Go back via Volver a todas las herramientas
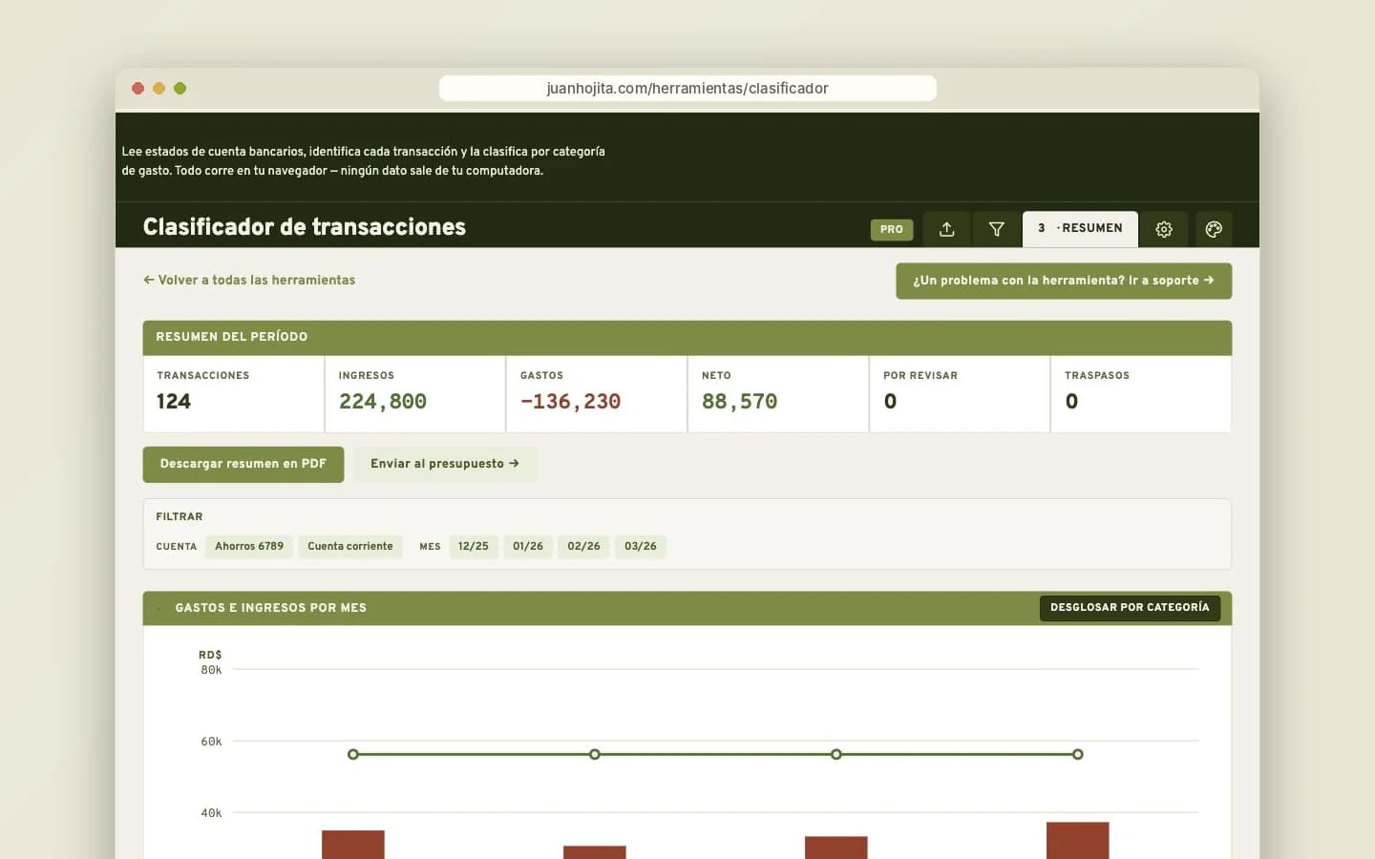 [249, 280]
